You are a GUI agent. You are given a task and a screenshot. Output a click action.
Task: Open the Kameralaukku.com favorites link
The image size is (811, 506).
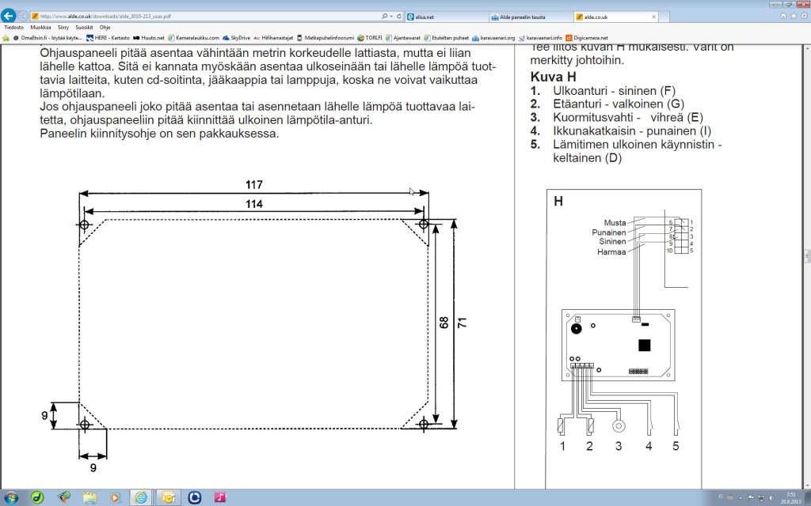point(193,37)
